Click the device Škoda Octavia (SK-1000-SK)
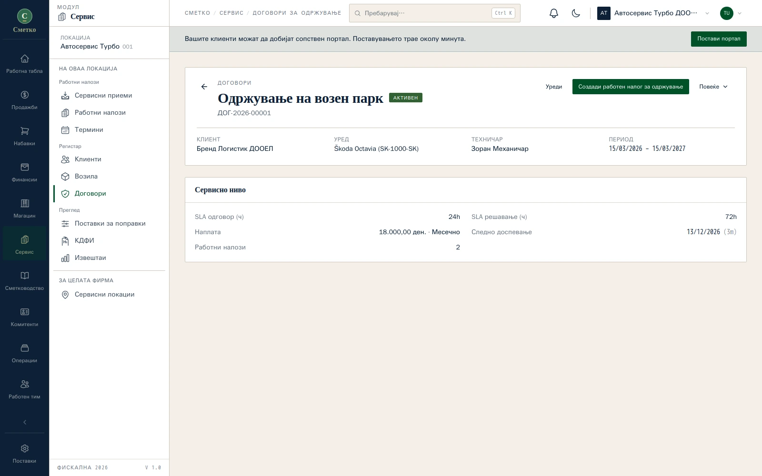This screenshot has height=476, width=762. tap(376, 149)
